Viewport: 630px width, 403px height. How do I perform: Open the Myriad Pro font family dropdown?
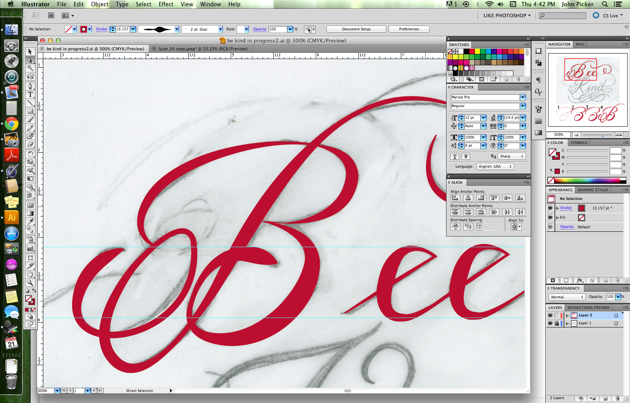[x=523, y=97]
